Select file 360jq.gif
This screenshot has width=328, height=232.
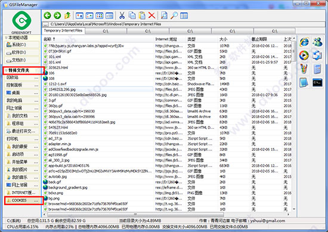55,106
